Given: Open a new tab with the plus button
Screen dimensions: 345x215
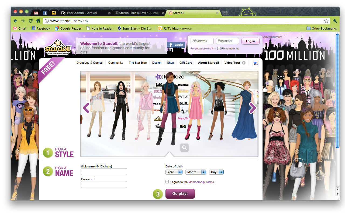Looking at the screenshot, I should (225, 13).
